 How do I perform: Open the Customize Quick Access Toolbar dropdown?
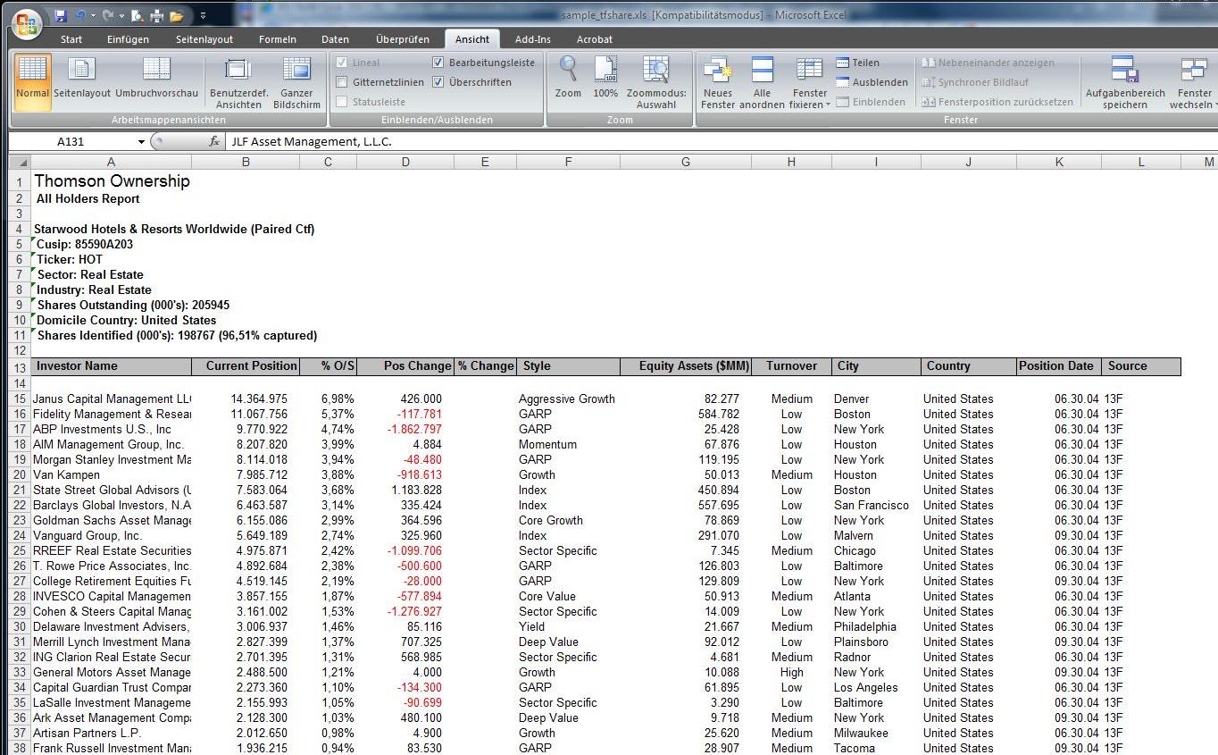click(203, 16)
